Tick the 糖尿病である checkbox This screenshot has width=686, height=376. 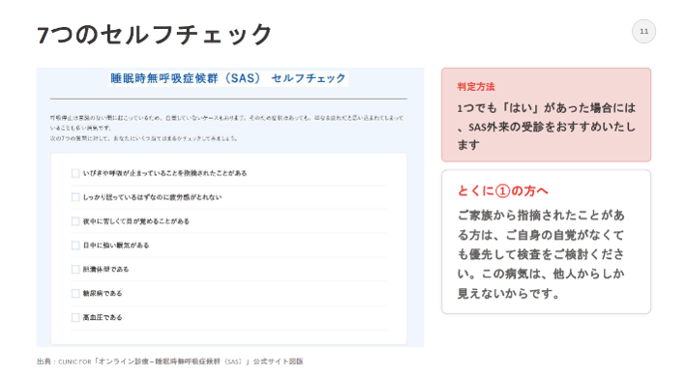coord(75,294)
